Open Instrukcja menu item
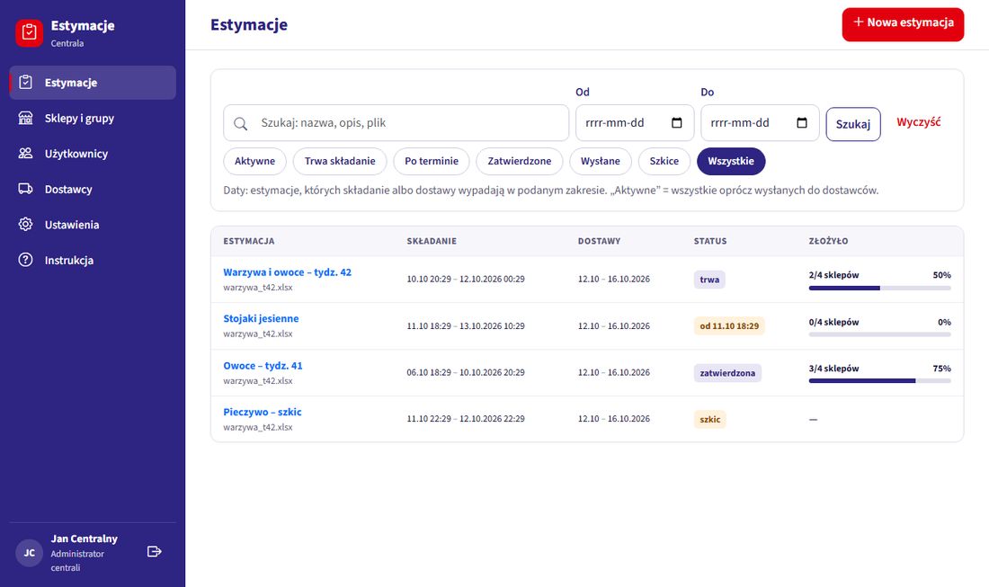The height and width of the screenshot is (587, 989). point(93,260)
